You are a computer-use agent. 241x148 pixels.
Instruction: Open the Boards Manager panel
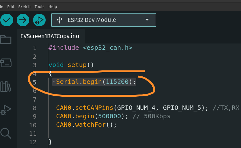6,63
